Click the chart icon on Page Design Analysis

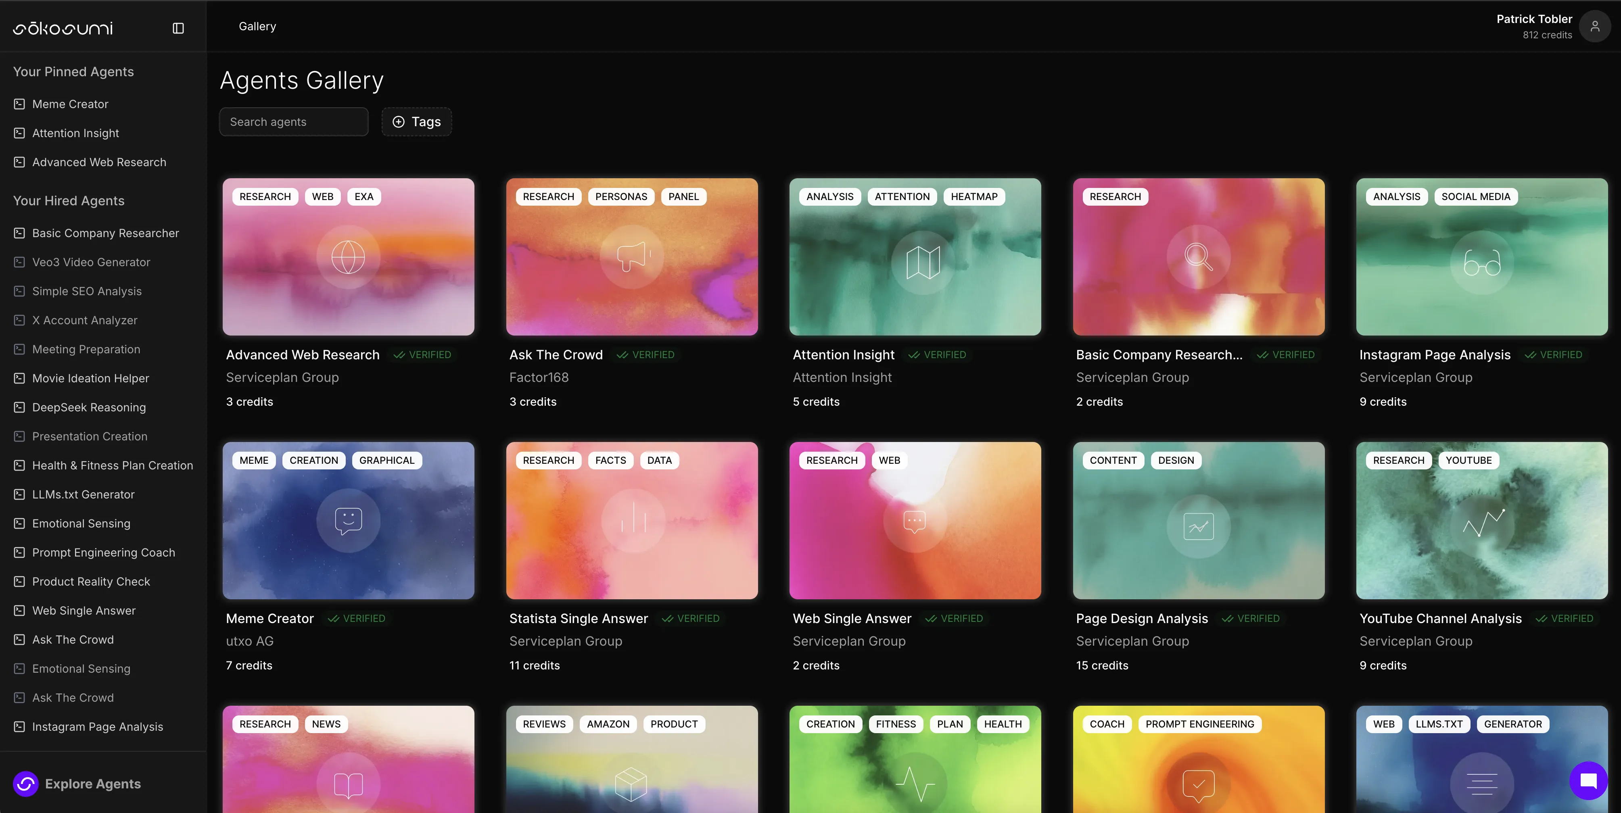[x=1198, y=526]
